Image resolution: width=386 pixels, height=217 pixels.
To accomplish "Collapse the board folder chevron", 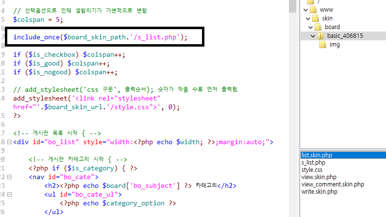I will pos(310,27).
